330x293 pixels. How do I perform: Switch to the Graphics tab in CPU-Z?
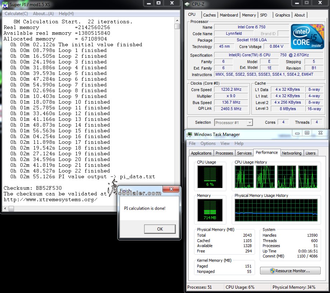pyautogui.click(x=282, y=15)
